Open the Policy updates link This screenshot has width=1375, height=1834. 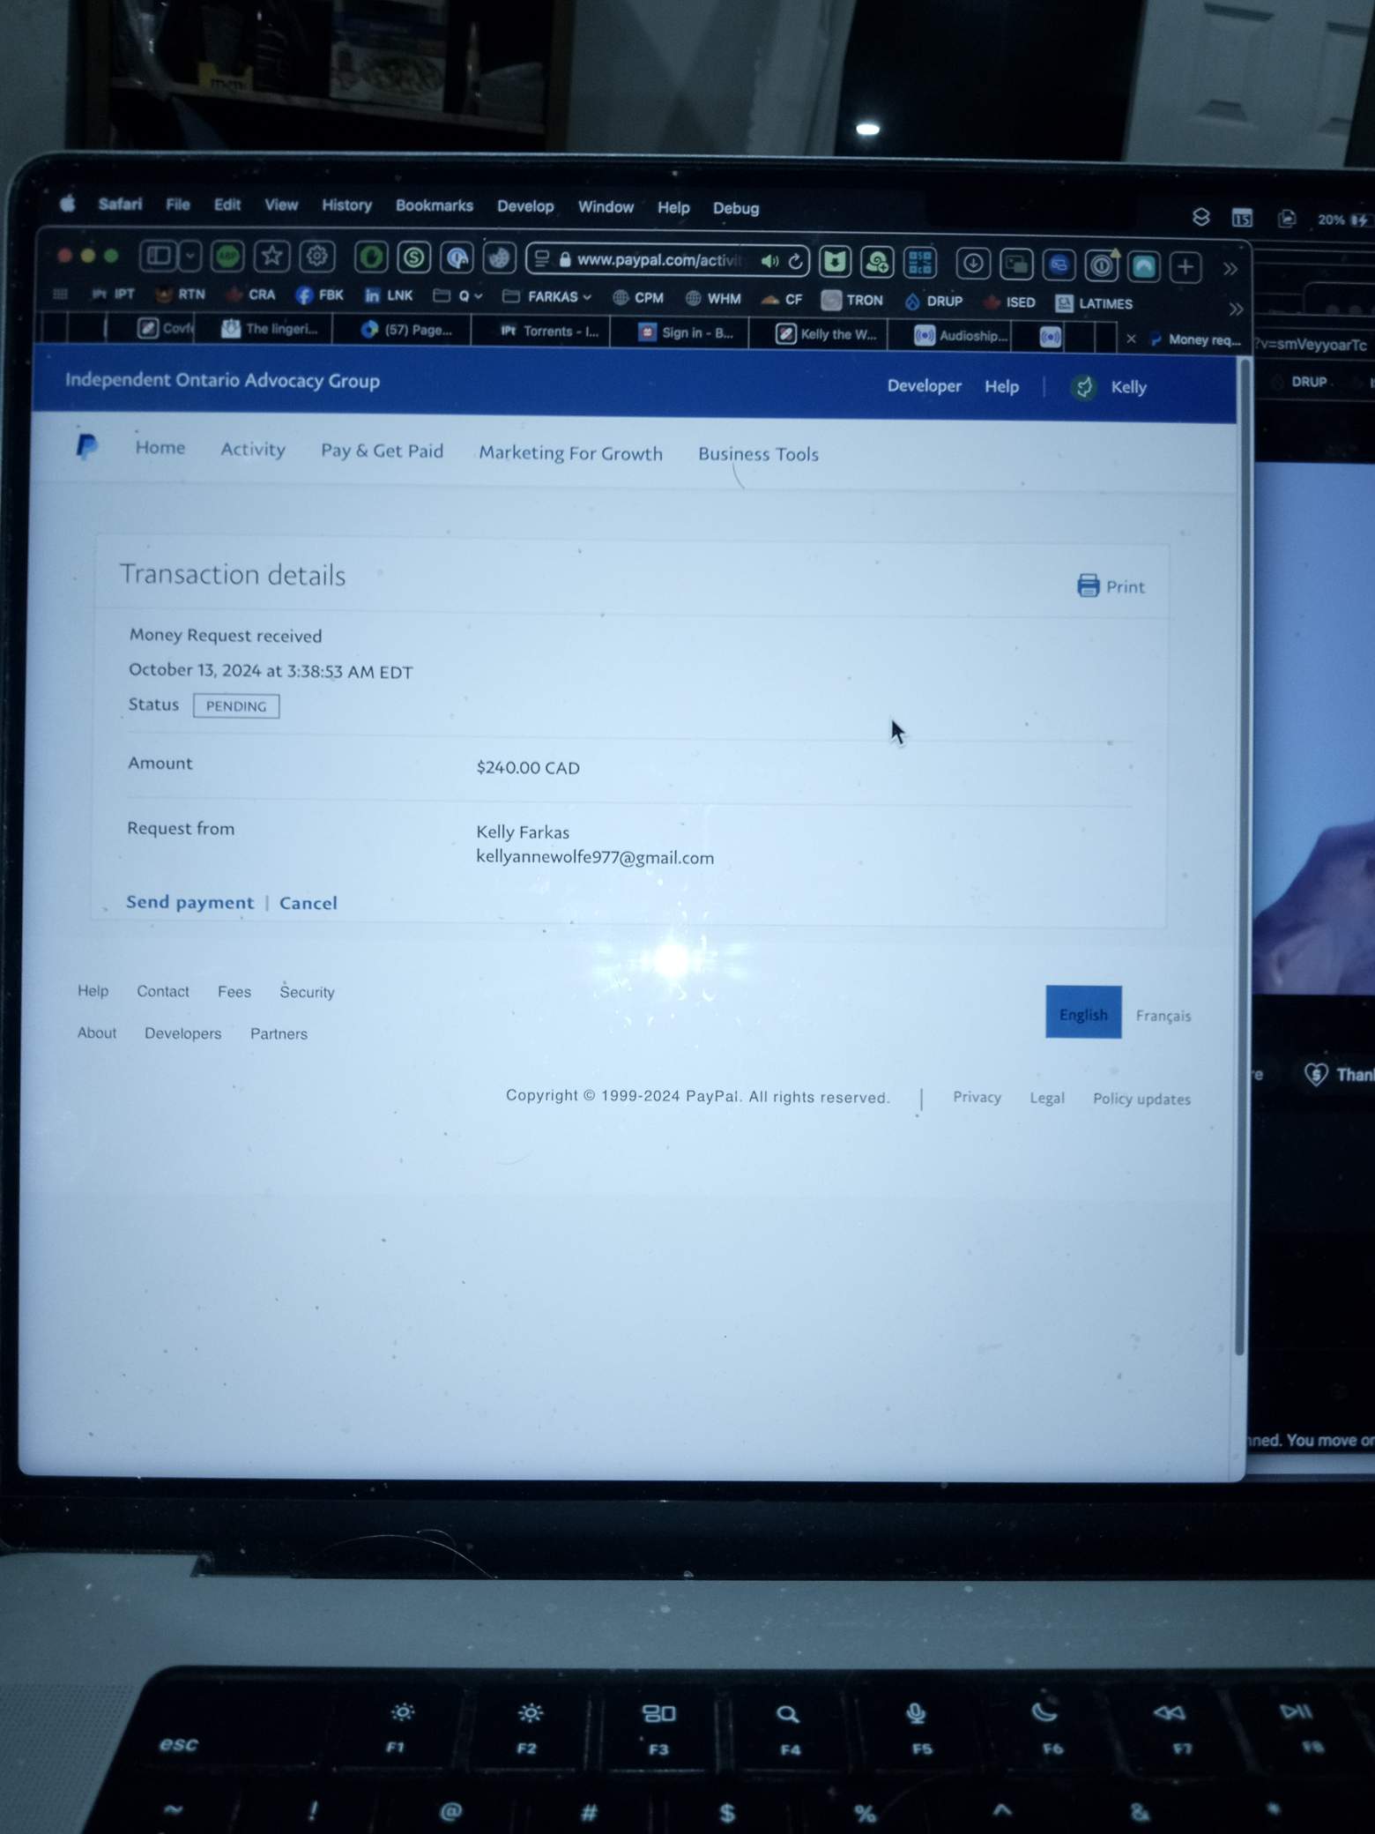pos(1141,1099)
